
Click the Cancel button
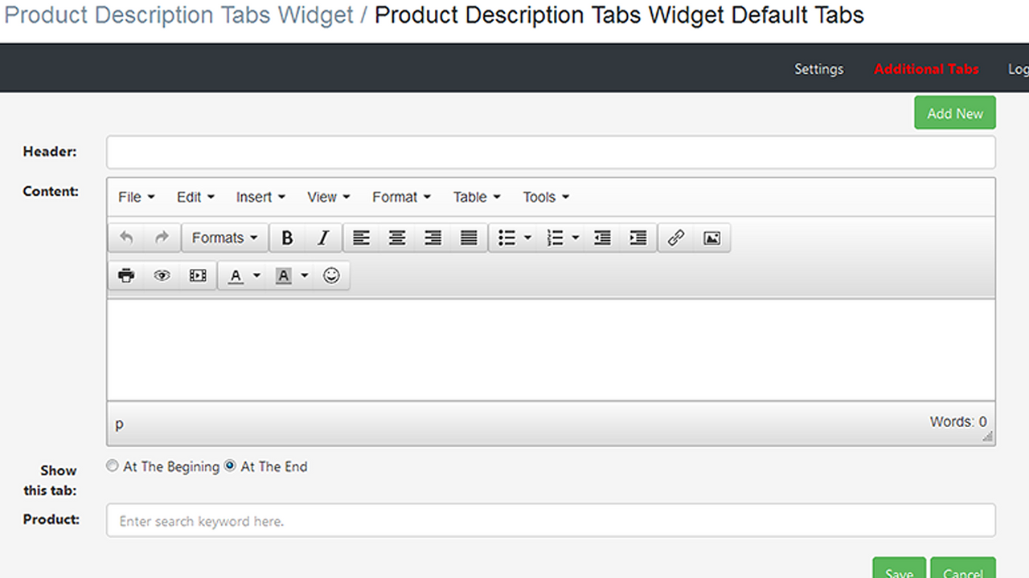963,568
